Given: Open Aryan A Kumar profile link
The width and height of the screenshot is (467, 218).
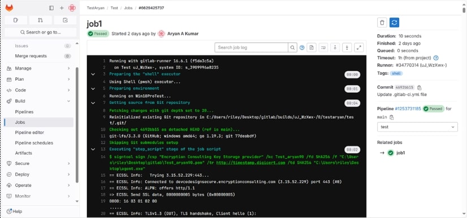Looking at the screenshot, I should pos(183,34).
